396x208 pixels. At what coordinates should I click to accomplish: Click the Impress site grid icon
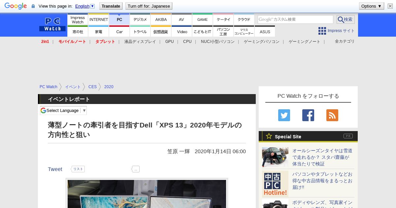click(x=322, y=31)
